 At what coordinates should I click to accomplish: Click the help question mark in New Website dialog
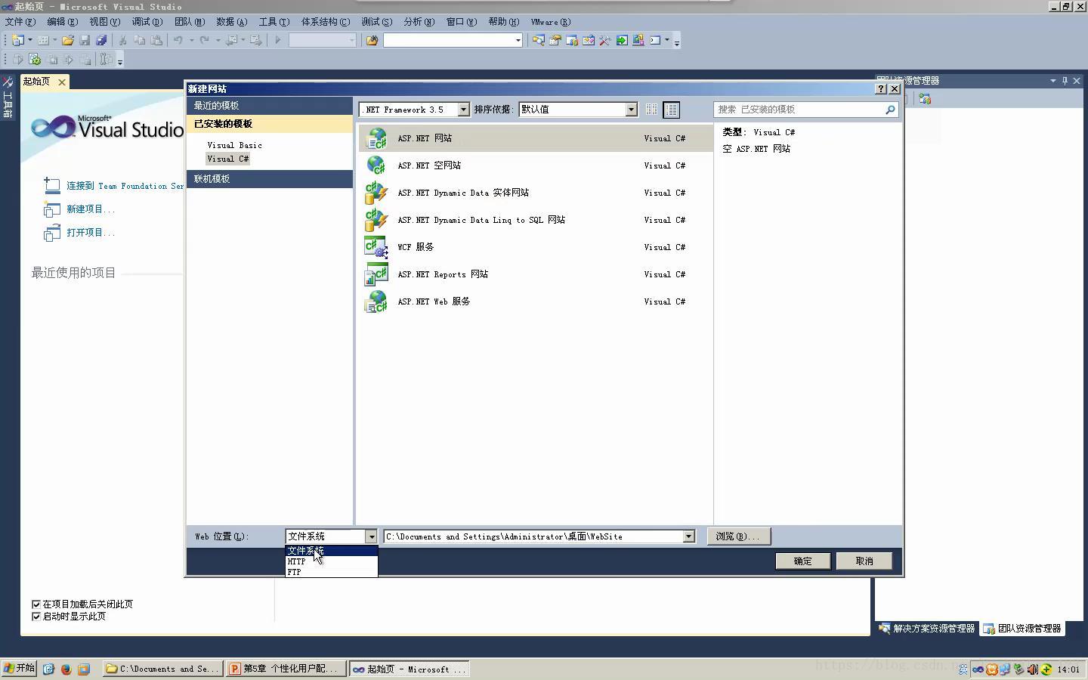coord(881,88)
